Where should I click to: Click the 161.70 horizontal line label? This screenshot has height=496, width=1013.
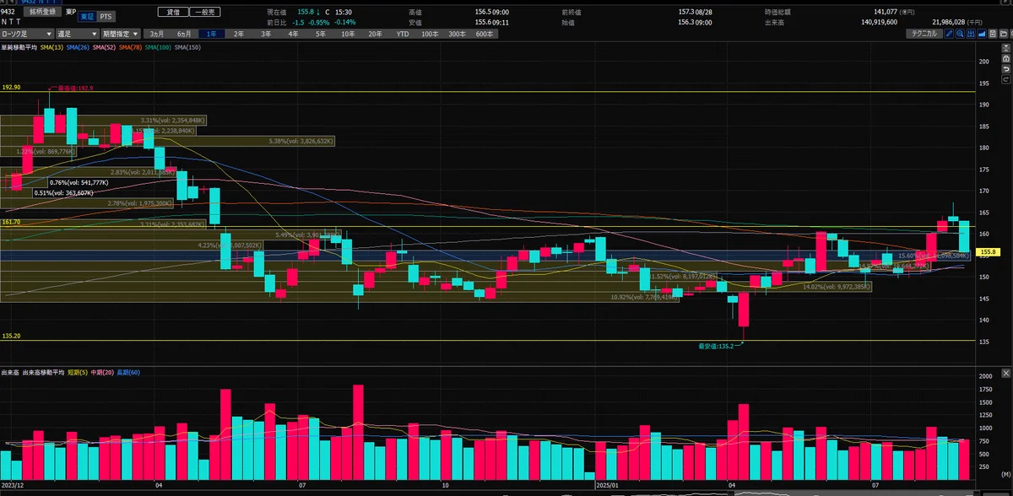click(x=11, y=222)
